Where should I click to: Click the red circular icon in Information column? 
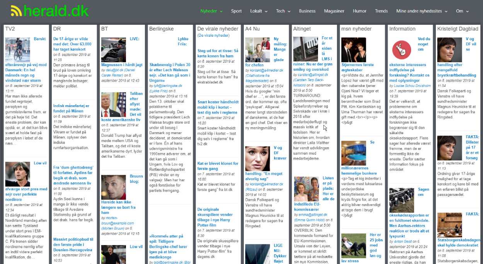[401, 49]
